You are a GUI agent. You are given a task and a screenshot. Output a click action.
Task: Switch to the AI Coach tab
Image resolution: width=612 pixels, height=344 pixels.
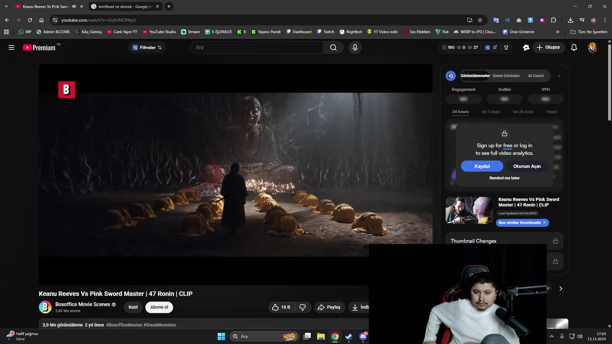coord(535,75)
